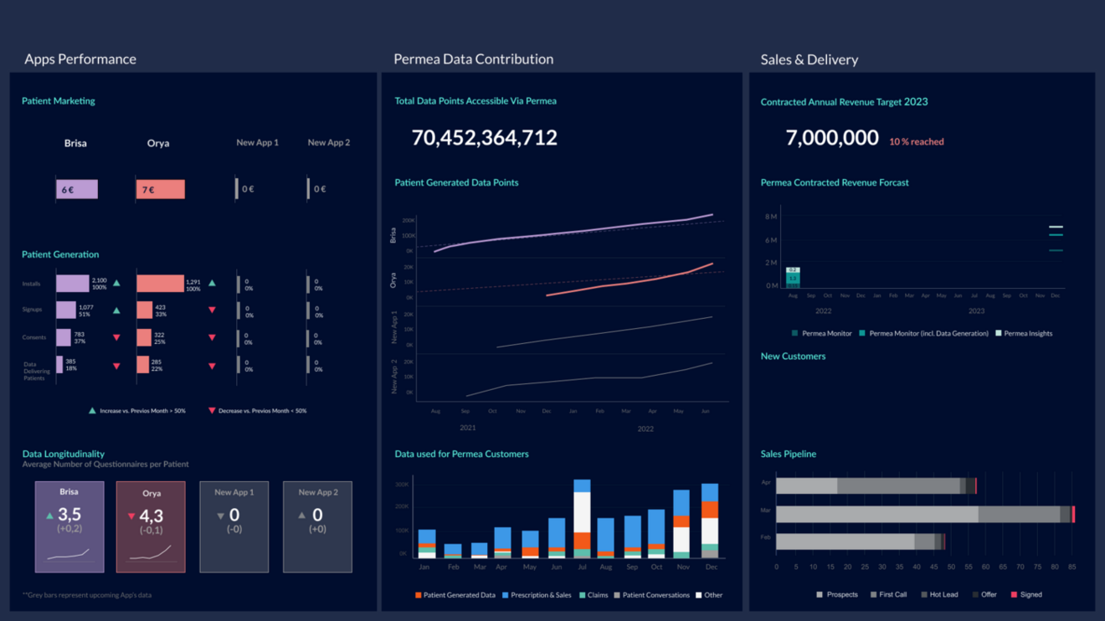Select the Sales & Delivery section heading
This screenshot has width=1105, height=621.
click(x=809, y=59)
